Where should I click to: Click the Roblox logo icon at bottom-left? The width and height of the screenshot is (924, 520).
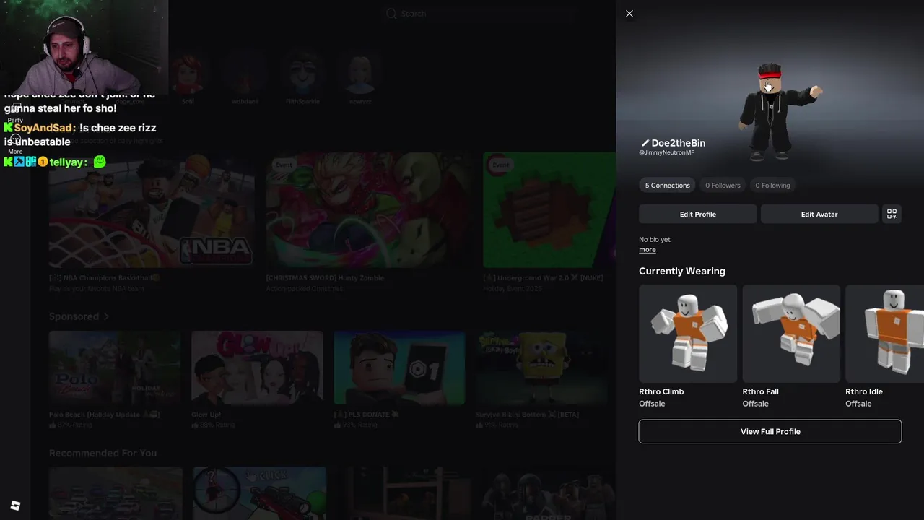pyautogui.click(x=15, y=506)
